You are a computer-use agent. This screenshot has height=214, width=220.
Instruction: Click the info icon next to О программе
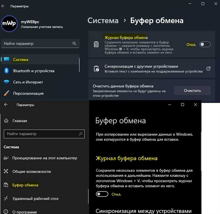(6, 212)
